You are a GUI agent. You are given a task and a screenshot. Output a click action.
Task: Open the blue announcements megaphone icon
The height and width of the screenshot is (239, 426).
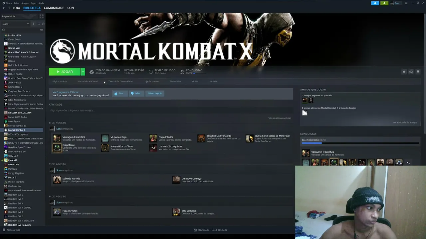click(x=375, y=3)
